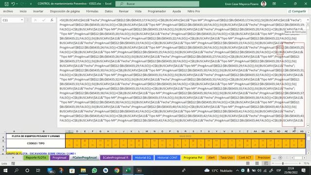The width and height of the screenshot is (311, 175).
Task: Collapse the formula bar with top arrow
Action: (308, 20)
